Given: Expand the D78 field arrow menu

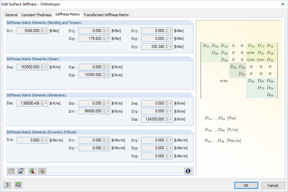Looking at the screenshot, I should (171, 111).
